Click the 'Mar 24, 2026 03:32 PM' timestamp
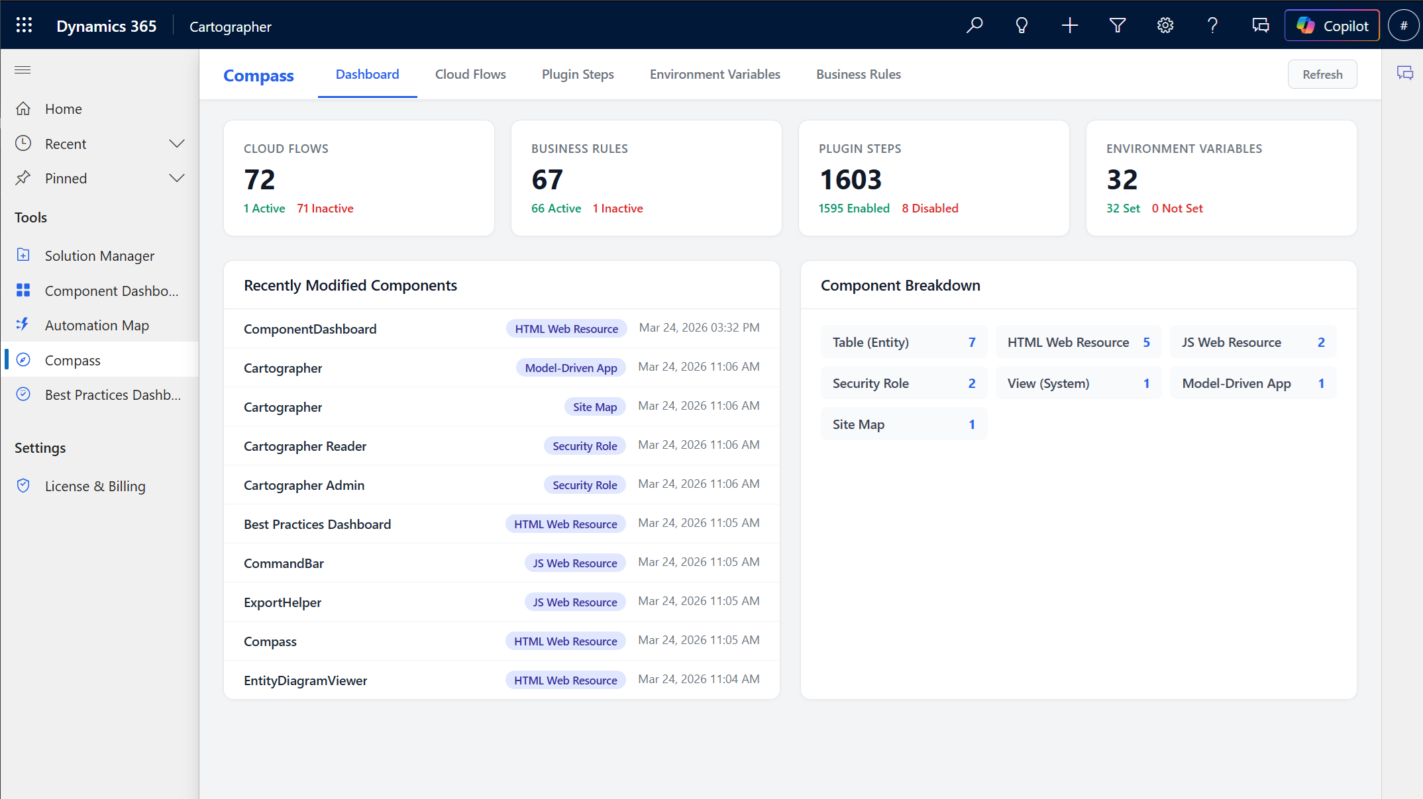 click(699, 328)
